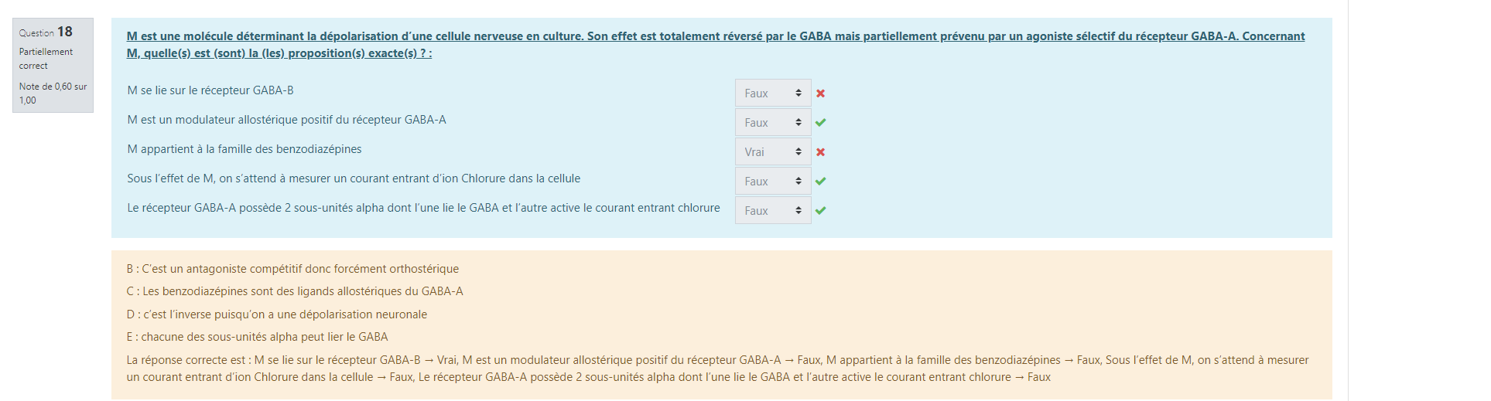Click the green checkmark beside the Chlorure current statement

click(x=821, y=181)
